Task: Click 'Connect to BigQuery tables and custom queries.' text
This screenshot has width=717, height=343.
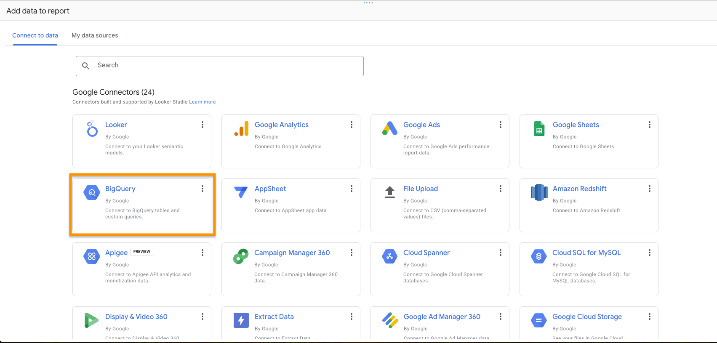Action: pyautogui.click(x=142, y=213)
